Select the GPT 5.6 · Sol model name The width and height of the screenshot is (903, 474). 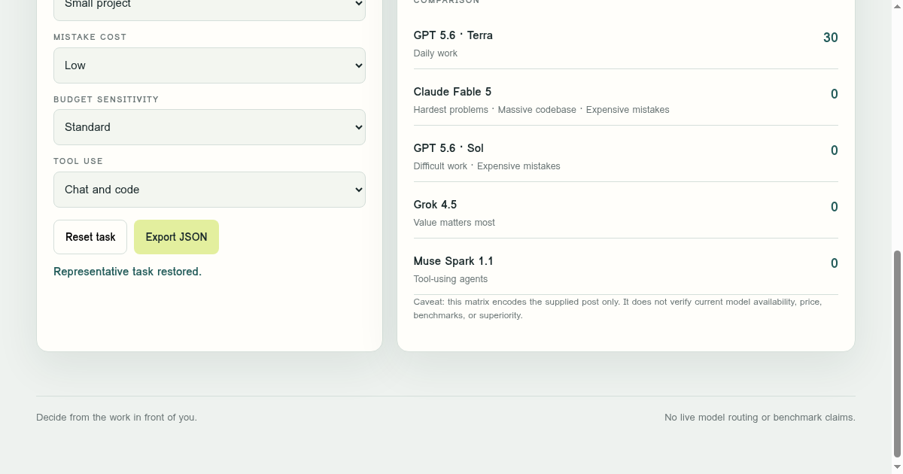pyautogui.click(x=448, y=148)
